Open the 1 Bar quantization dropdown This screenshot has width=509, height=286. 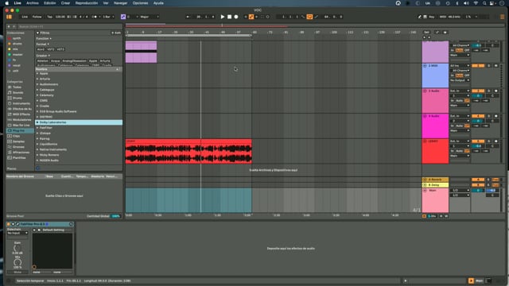(x=108, y=17)
